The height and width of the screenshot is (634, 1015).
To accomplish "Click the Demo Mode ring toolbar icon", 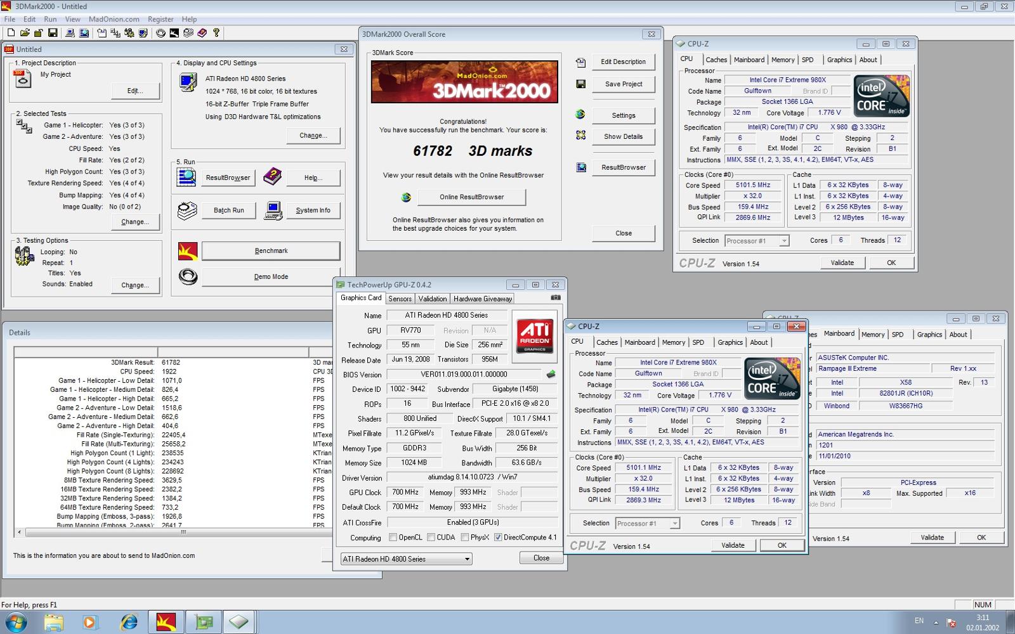I will click(160, 33).
